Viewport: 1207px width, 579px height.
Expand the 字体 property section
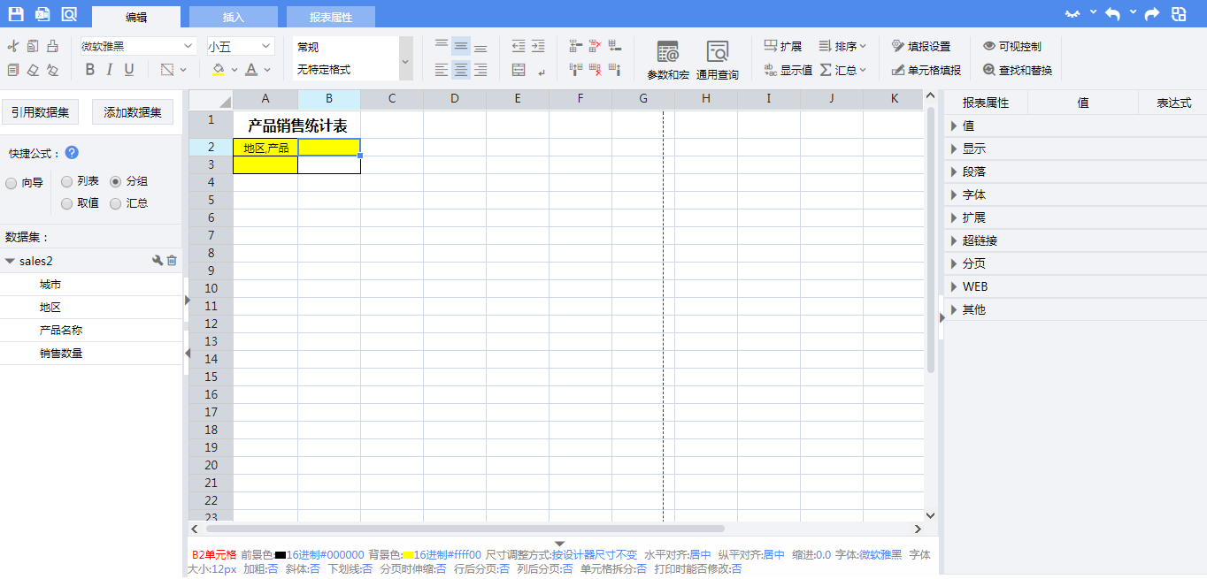pyautogui.click(x=973, y=194)
